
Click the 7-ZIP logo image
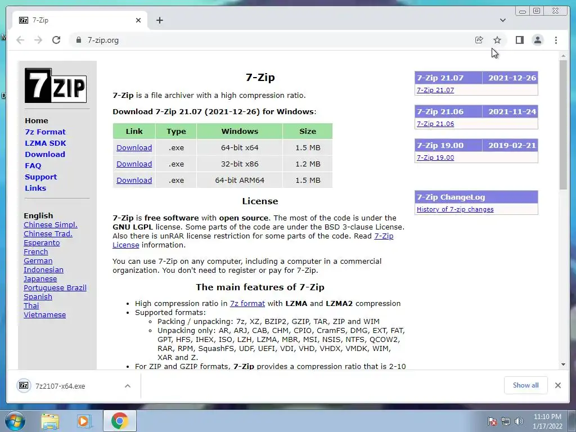coord(56,85)
